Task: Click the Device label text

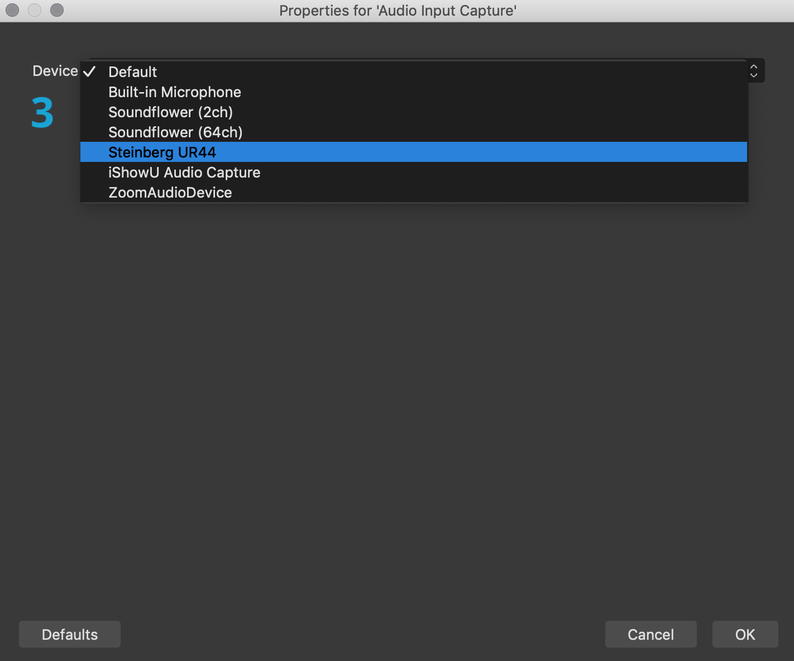Action: click(55, 71)
